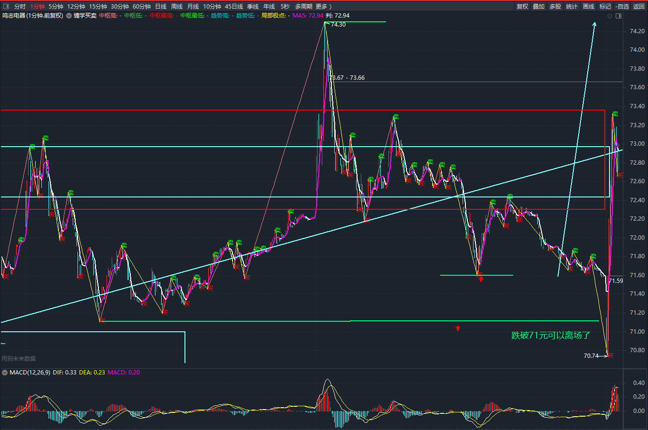648x430 pixels.
Task: Switch to 分时 chart tab
Action: pos(20,6)
